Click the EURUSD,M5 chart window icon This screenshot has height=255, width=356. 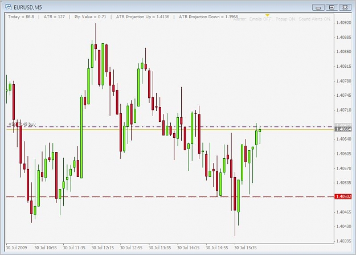point(8,7)
